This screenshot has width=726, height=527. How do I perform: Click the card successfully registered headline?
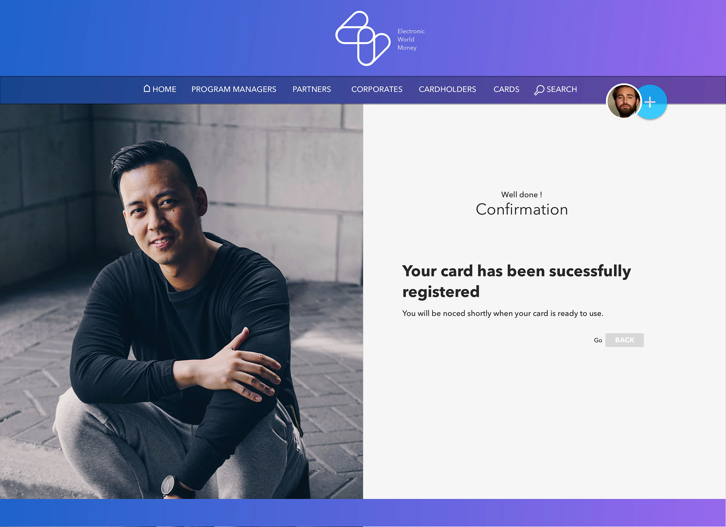point(517,281)
